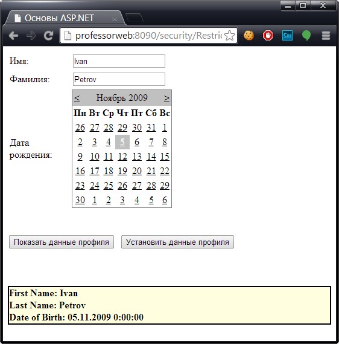The width and height of the screenshot is (339, 344).
Task: Pick date 16 in the calendar
Action: (x=80, y=171)
